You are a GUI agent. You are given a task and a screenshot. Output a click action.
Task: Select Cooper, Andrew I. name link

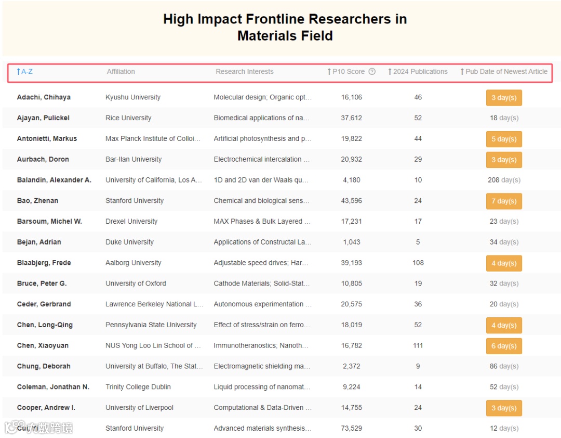[46, 408]
